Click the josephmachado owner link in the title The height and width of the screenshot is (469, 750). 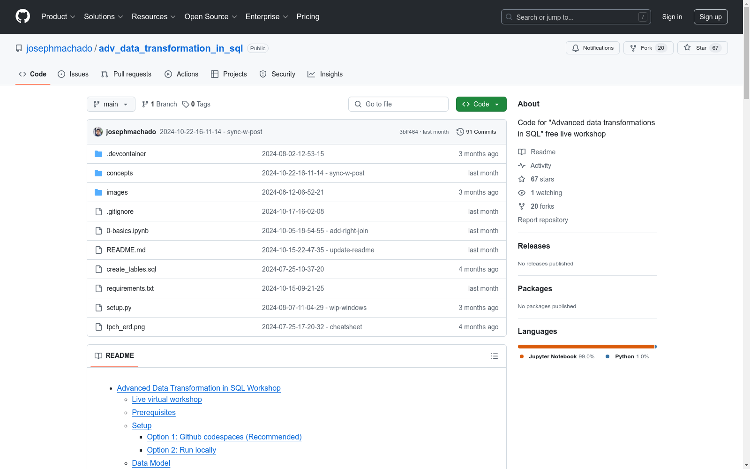click(59, 48)
